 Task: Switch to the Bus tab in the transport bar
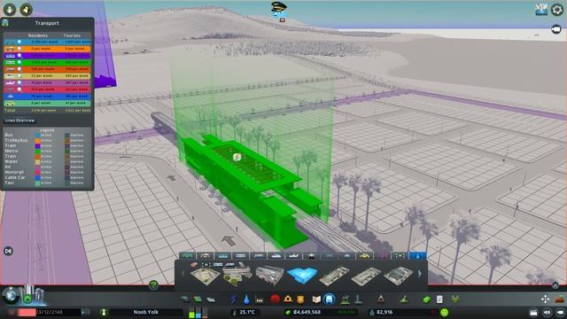tap(187, 256)
